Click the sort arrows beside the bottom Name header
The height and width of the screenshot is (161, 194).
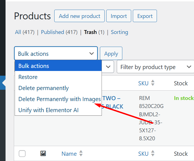click(x=81, y=154)
